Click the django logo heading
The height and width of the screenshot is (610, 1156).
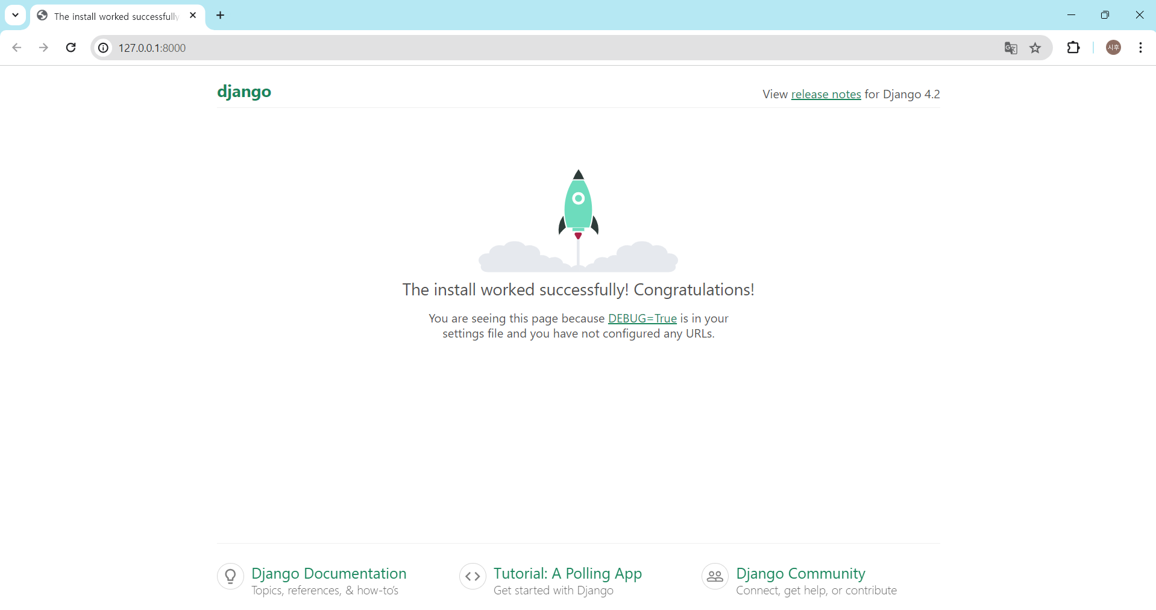point(244,92)
